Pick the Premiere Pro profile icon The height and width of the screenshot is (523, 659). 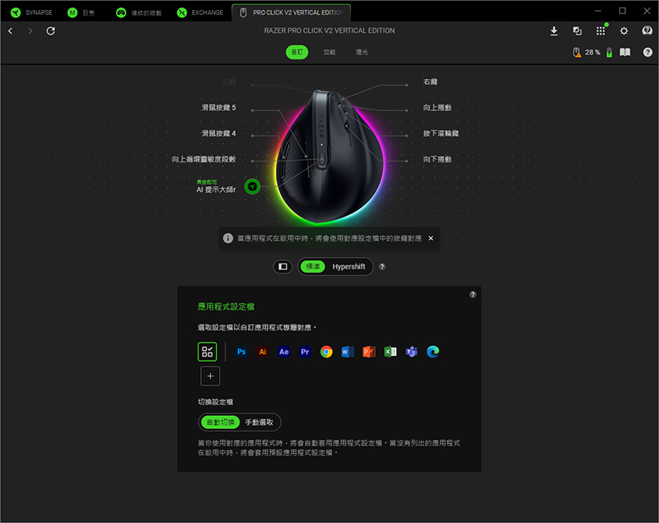(x=305, y=352)
